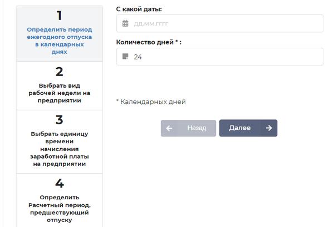Screen dimensions: 334x227
Task: Select the large step number 2
Action: [60, 72]
